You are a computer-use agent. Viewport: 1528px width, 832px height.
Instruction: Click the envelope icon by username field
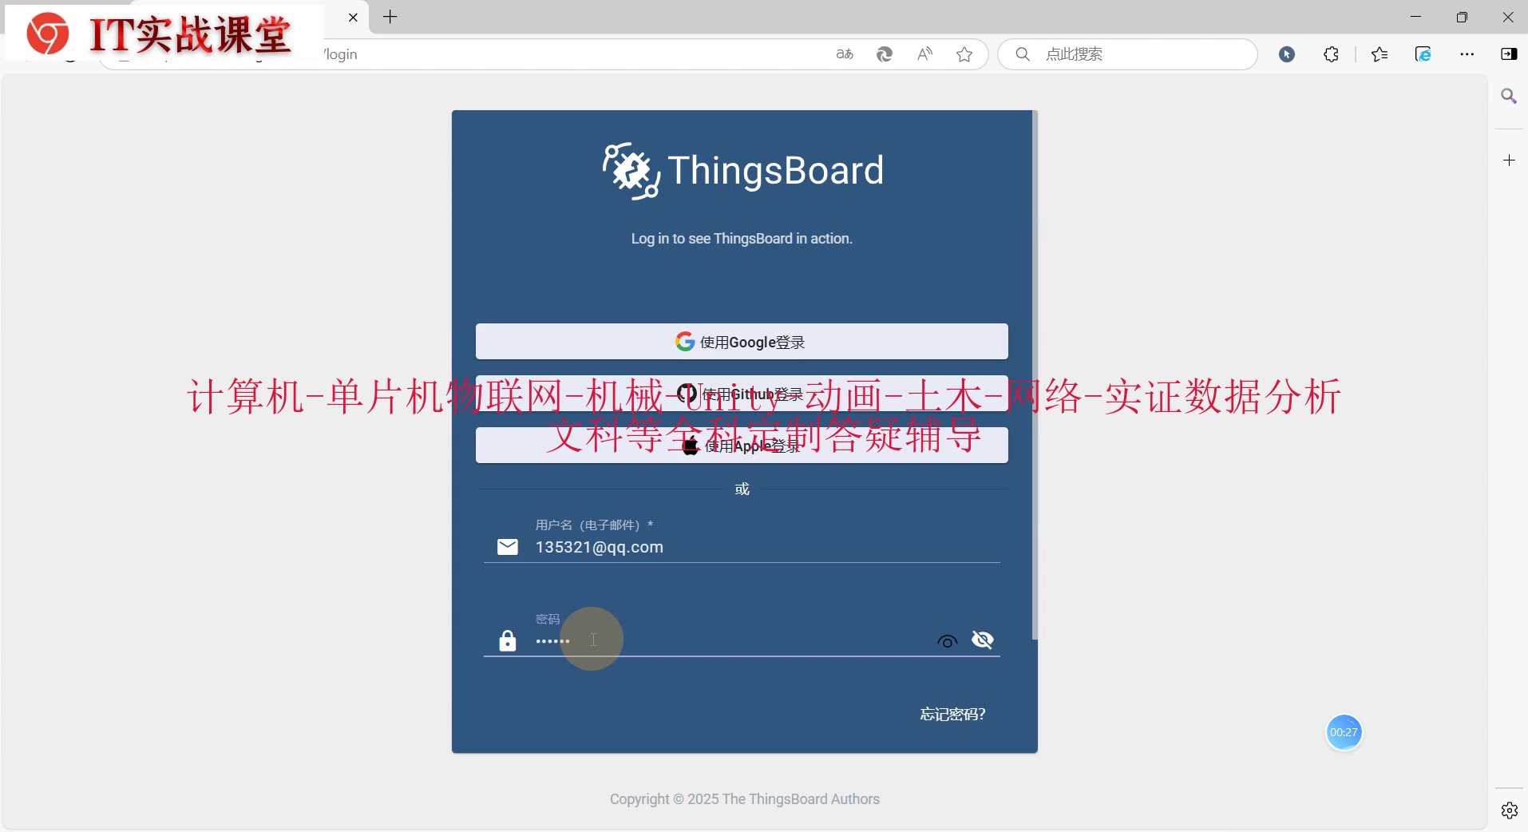click(508, 547)
